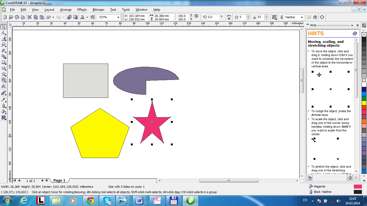
Task: Click the previous hint back arrow
Action: (350, 178)
